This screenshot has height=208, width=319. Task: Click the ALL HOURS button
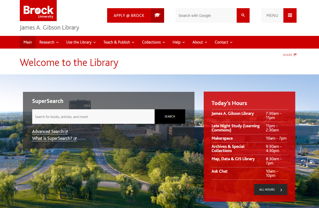[x=271, y=190]
